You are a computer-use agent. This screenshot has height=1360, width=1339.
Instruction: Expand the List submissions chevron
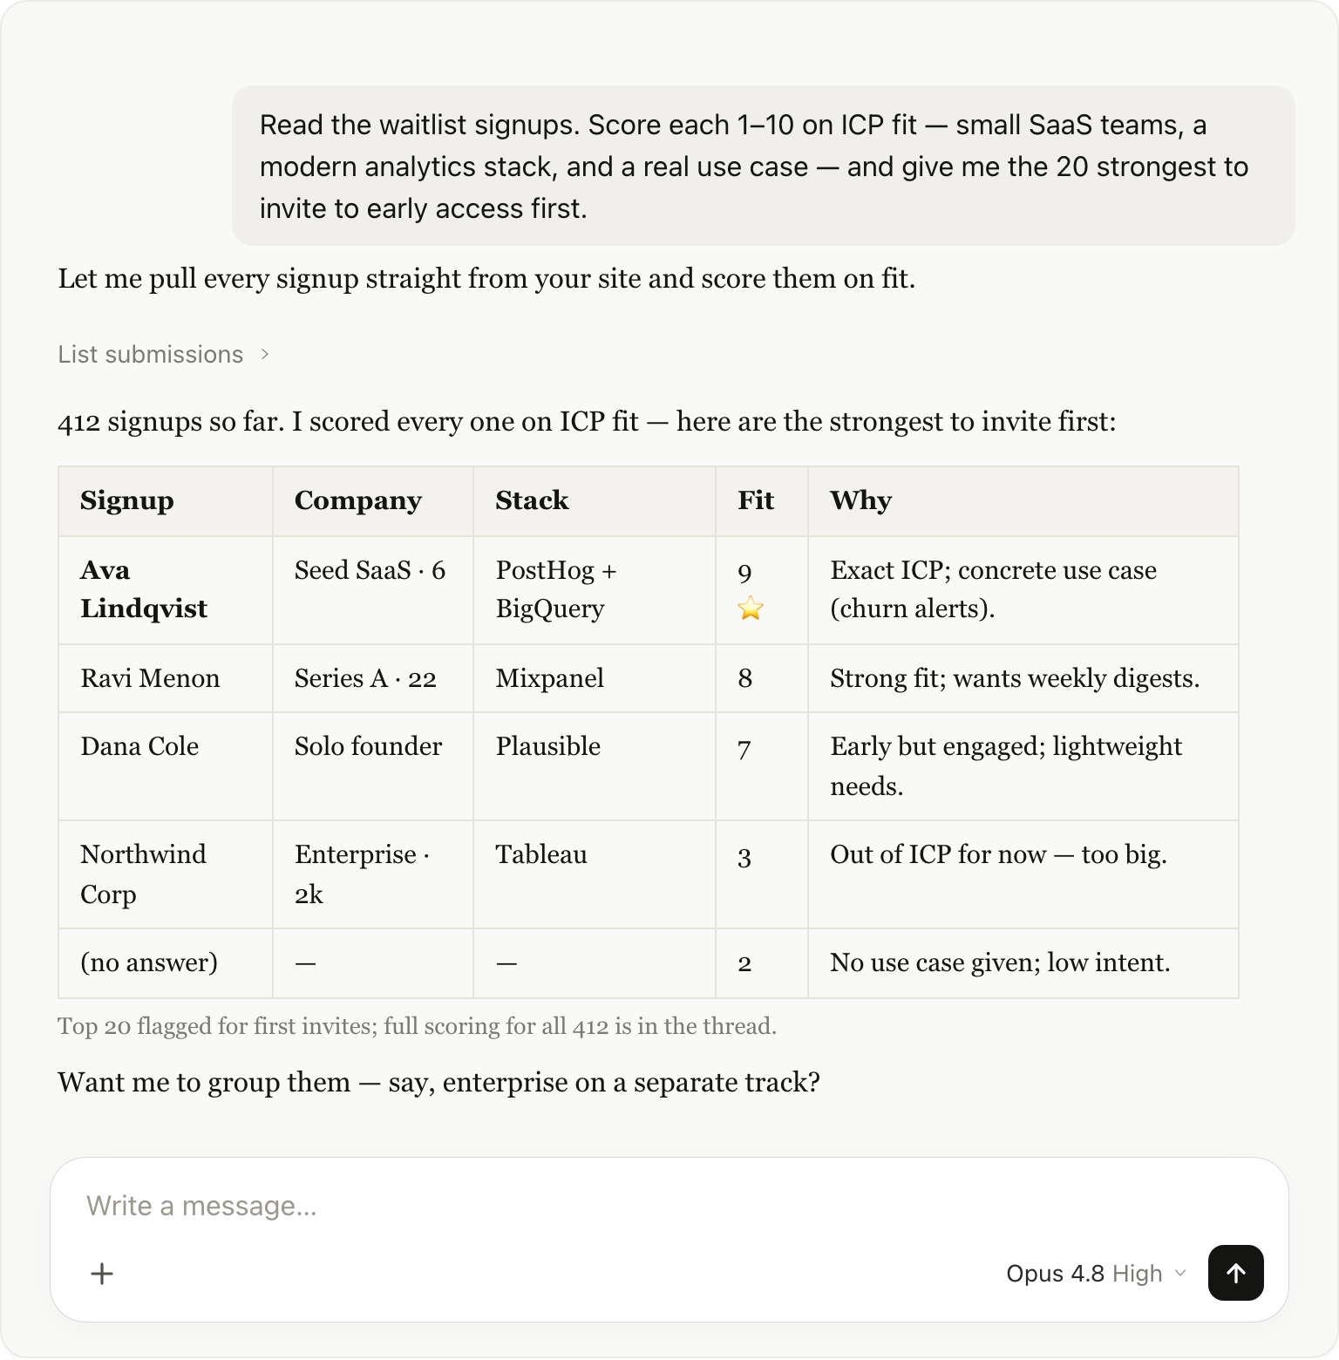265,354
